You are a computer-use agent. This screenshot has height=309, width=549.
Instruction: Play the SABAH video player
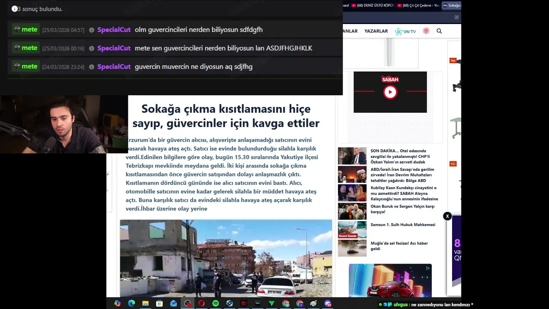point(390,92)
